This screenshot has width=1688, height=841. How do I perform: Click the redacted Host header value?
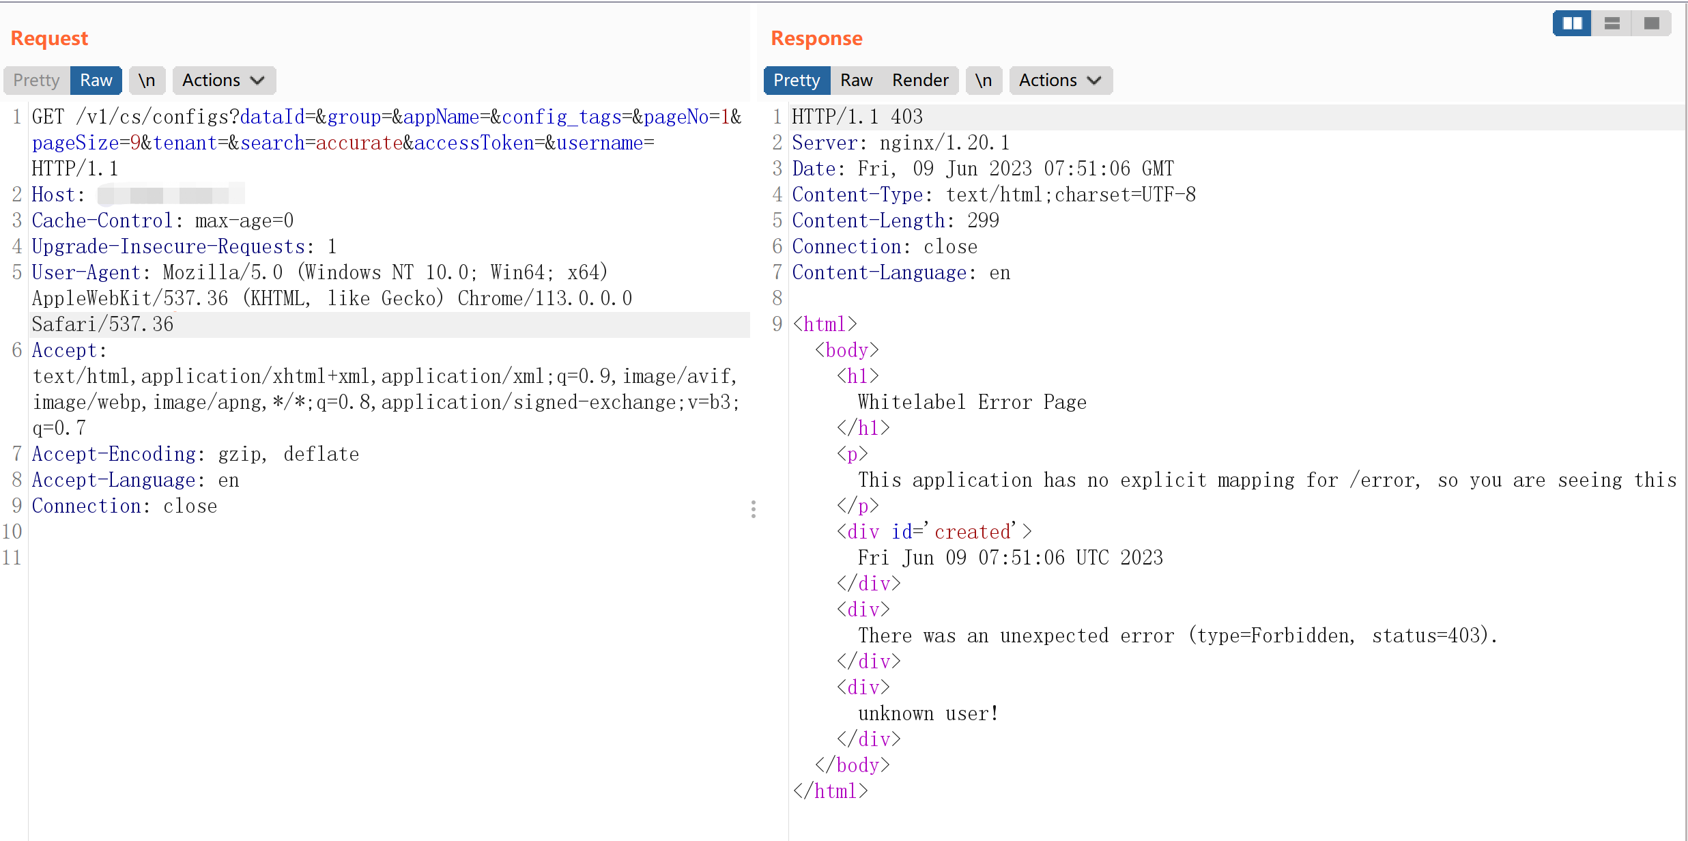(171, 195)
